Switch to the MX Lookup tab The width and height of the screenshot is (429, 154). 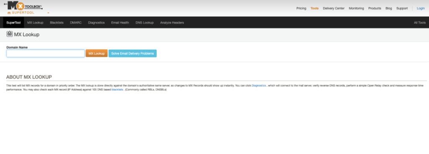coord(35,23)
